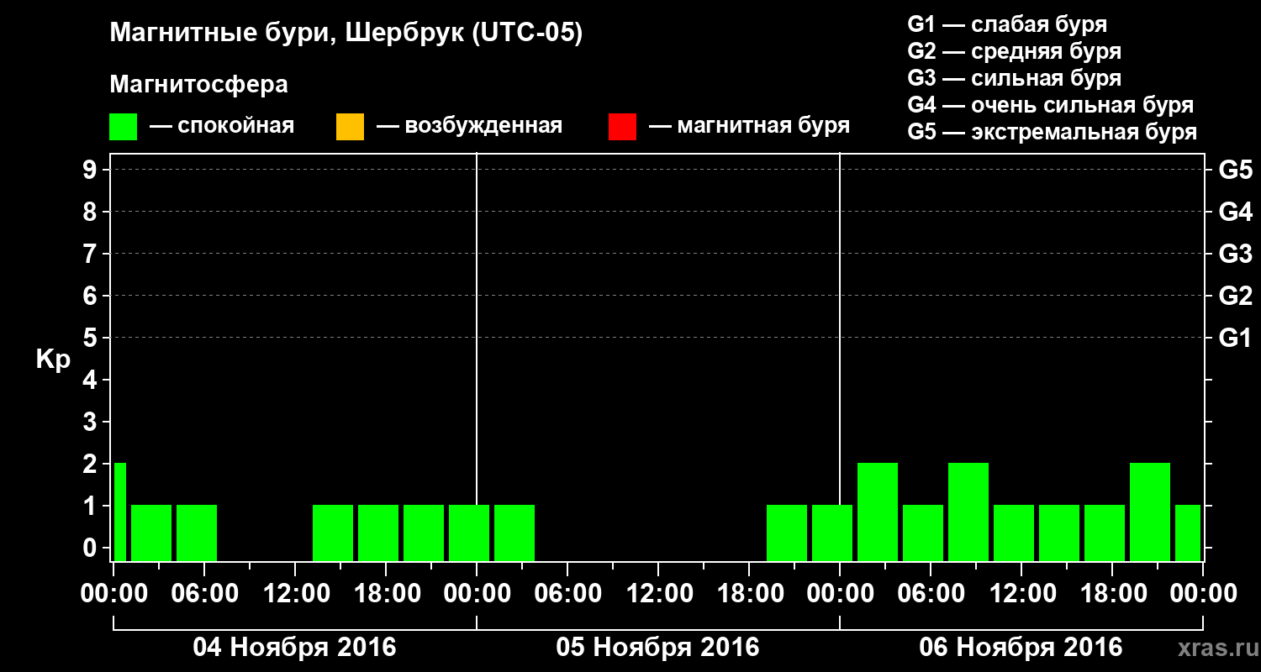Click the '— спокойная' legend label
The image size is (1261, 672).
point(222,126)
